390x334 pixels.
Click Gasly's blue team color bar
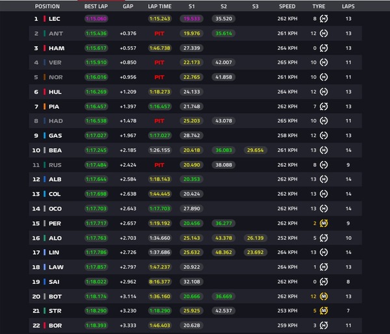pos(44,136)
